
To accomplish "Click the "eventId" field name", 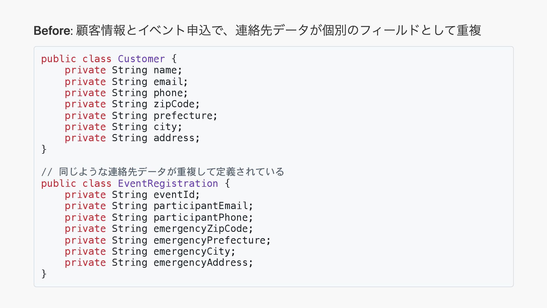I will (174, 195).
